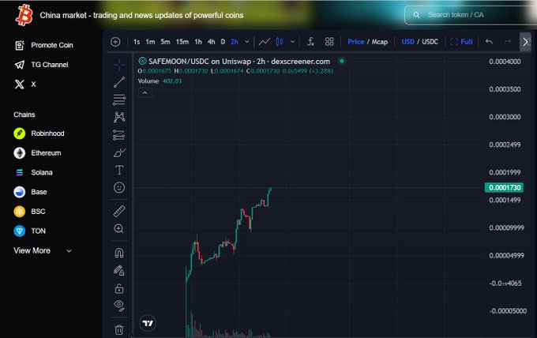Switch chart to 1m interval
Screen dimensions: 537x338
[x=150, y=42]
